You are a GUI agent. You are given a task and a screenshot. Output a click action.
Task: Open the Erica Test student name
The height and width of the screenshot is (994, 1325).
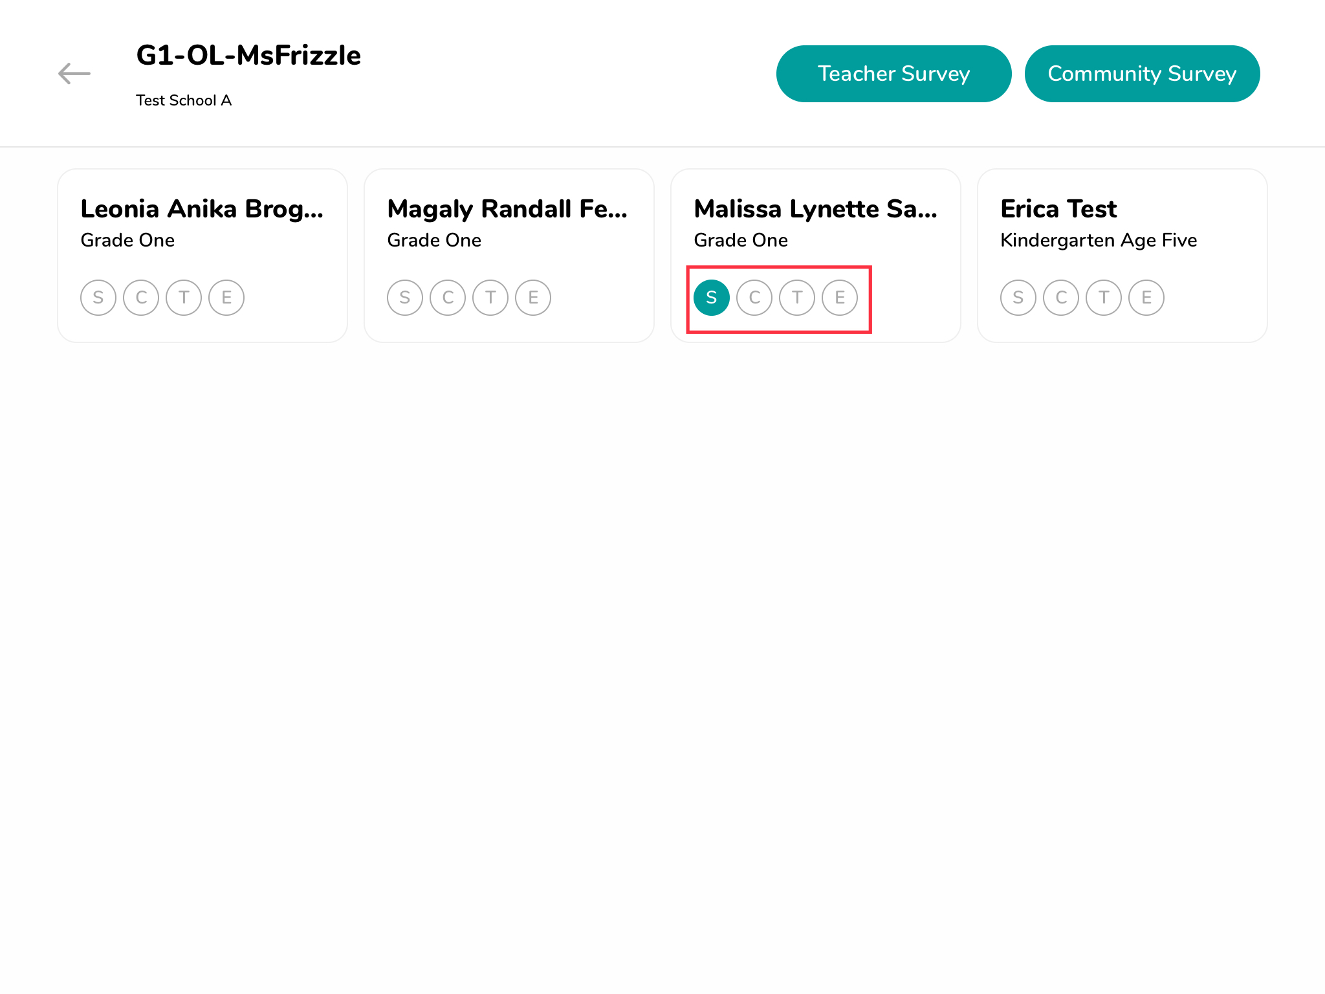pyautogui.click(x=1058, y=209)
